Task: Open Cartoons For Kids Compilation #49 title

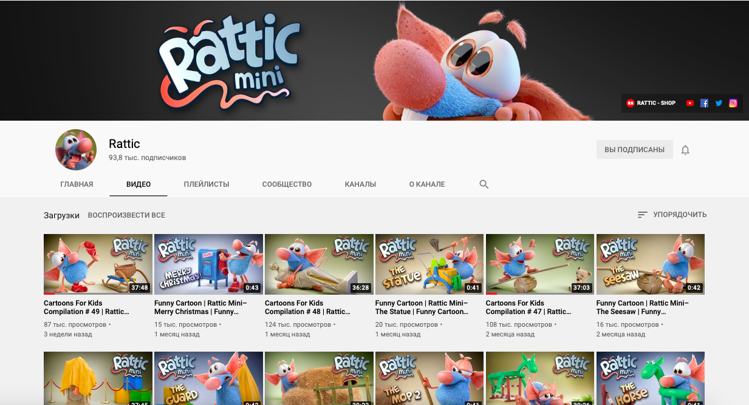Action: [x=86, y=307]
